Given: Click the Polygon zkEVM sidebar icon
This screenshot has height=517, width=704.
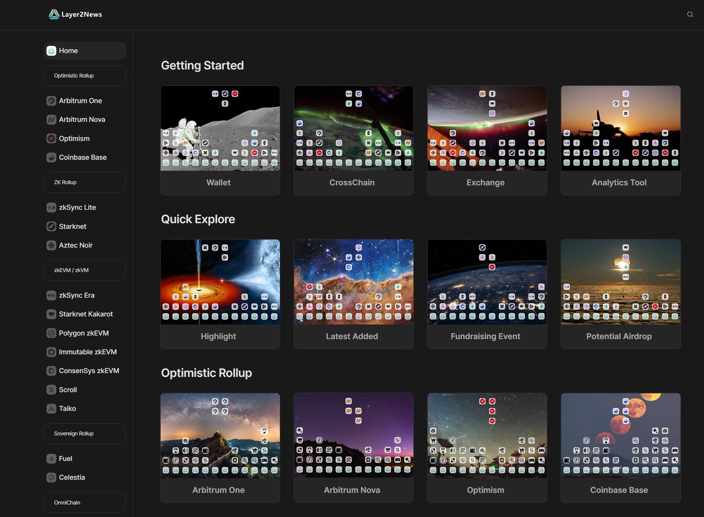Looking at the screenshot, I should (x=51, y=333).
